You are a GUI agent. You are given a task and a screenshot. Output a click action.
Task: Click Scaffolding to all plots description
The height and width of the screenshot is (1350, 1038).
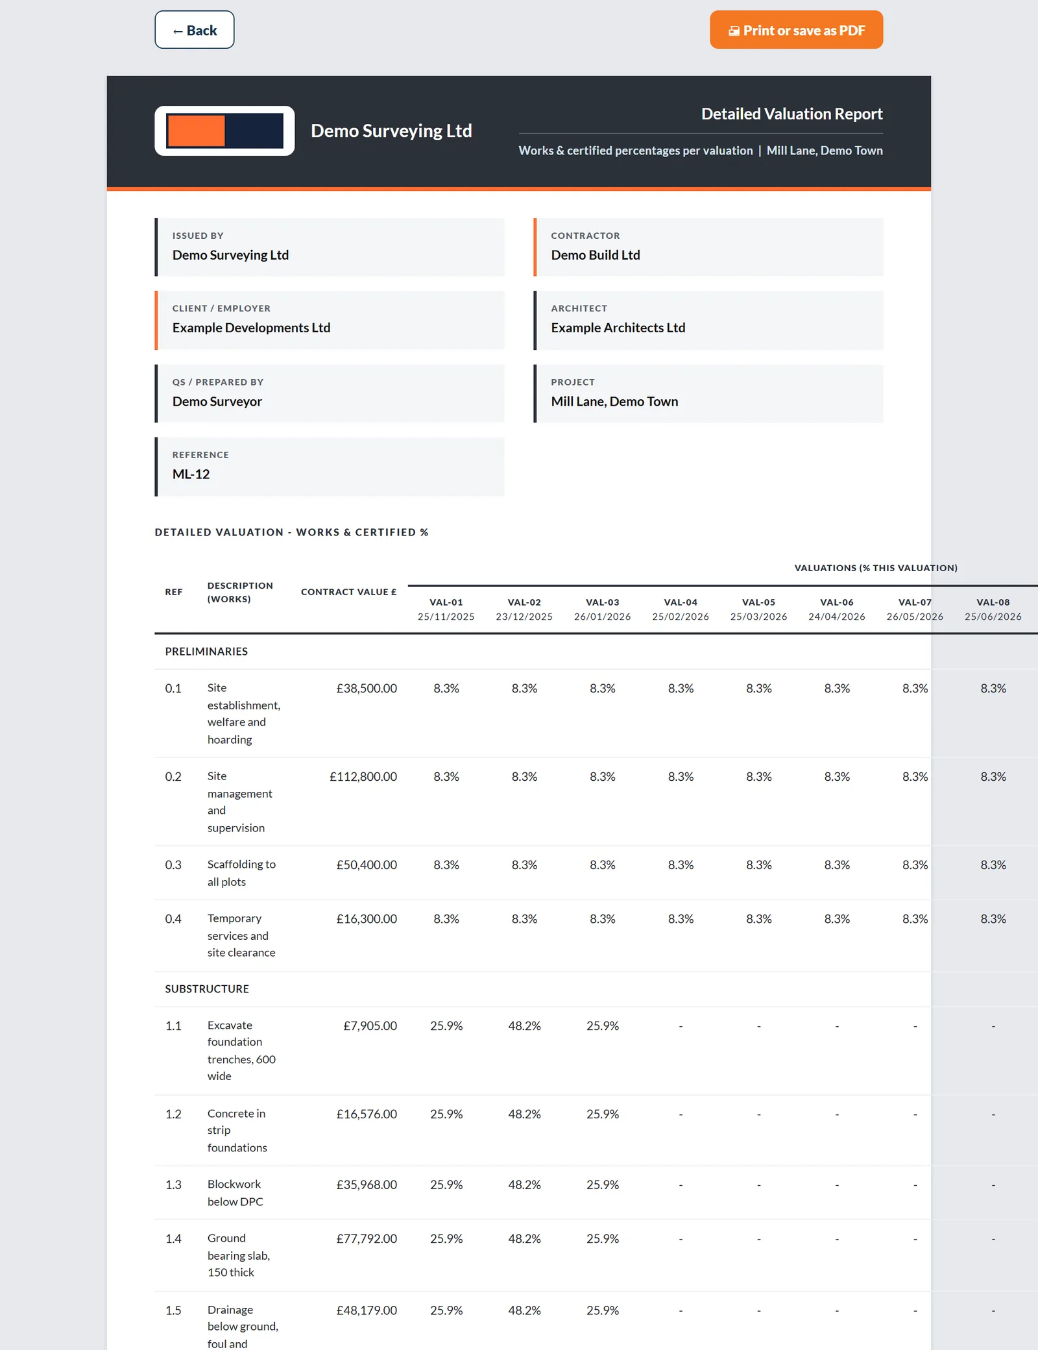241,873
